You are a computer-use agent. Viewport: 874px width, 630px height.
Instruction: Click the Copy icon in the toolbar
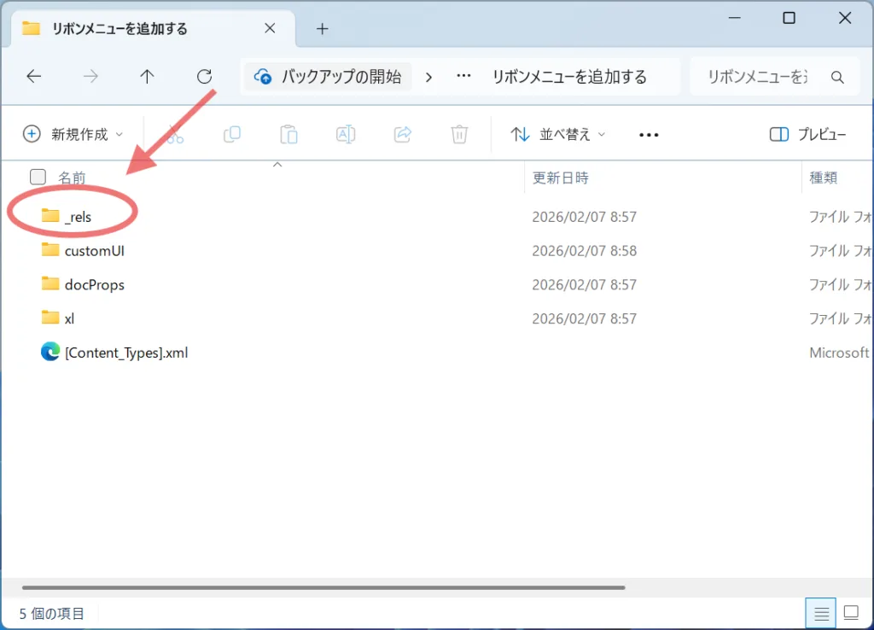[x=231, y=134]
